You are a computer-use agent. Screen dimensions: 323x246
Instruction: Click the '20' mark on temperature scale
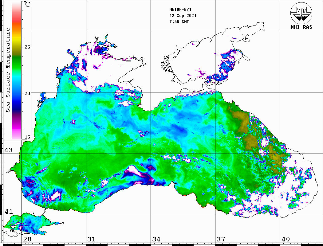point(27,93)
